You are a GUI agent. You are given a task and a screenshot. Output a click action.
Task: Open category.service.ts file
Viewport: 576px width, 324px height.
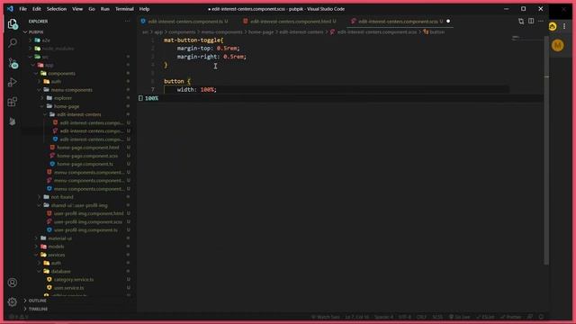click(74, 280)
